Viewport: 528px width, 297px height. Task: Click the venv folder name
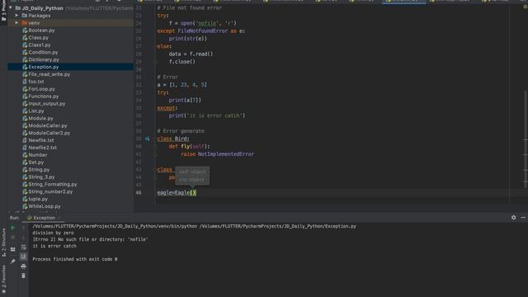(x=34, y=23)
